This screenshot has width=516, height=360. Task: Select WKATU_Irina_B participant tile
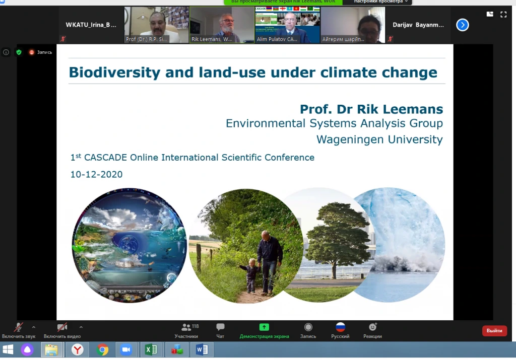[x=91, y=25]
